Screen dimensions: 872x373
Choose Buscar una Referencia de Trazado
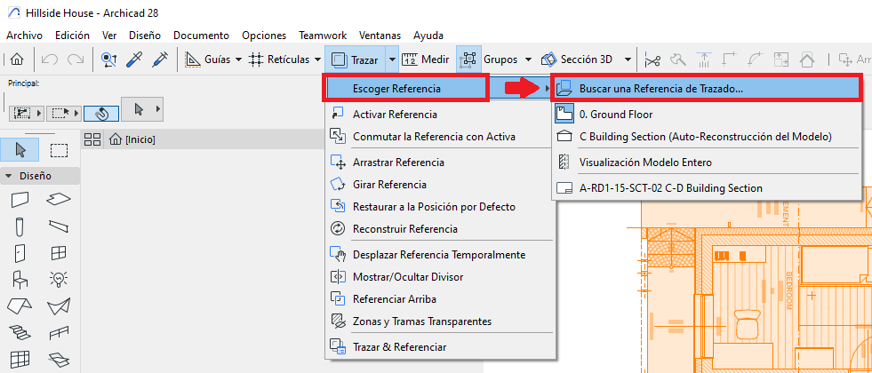(x=660, y=89)
